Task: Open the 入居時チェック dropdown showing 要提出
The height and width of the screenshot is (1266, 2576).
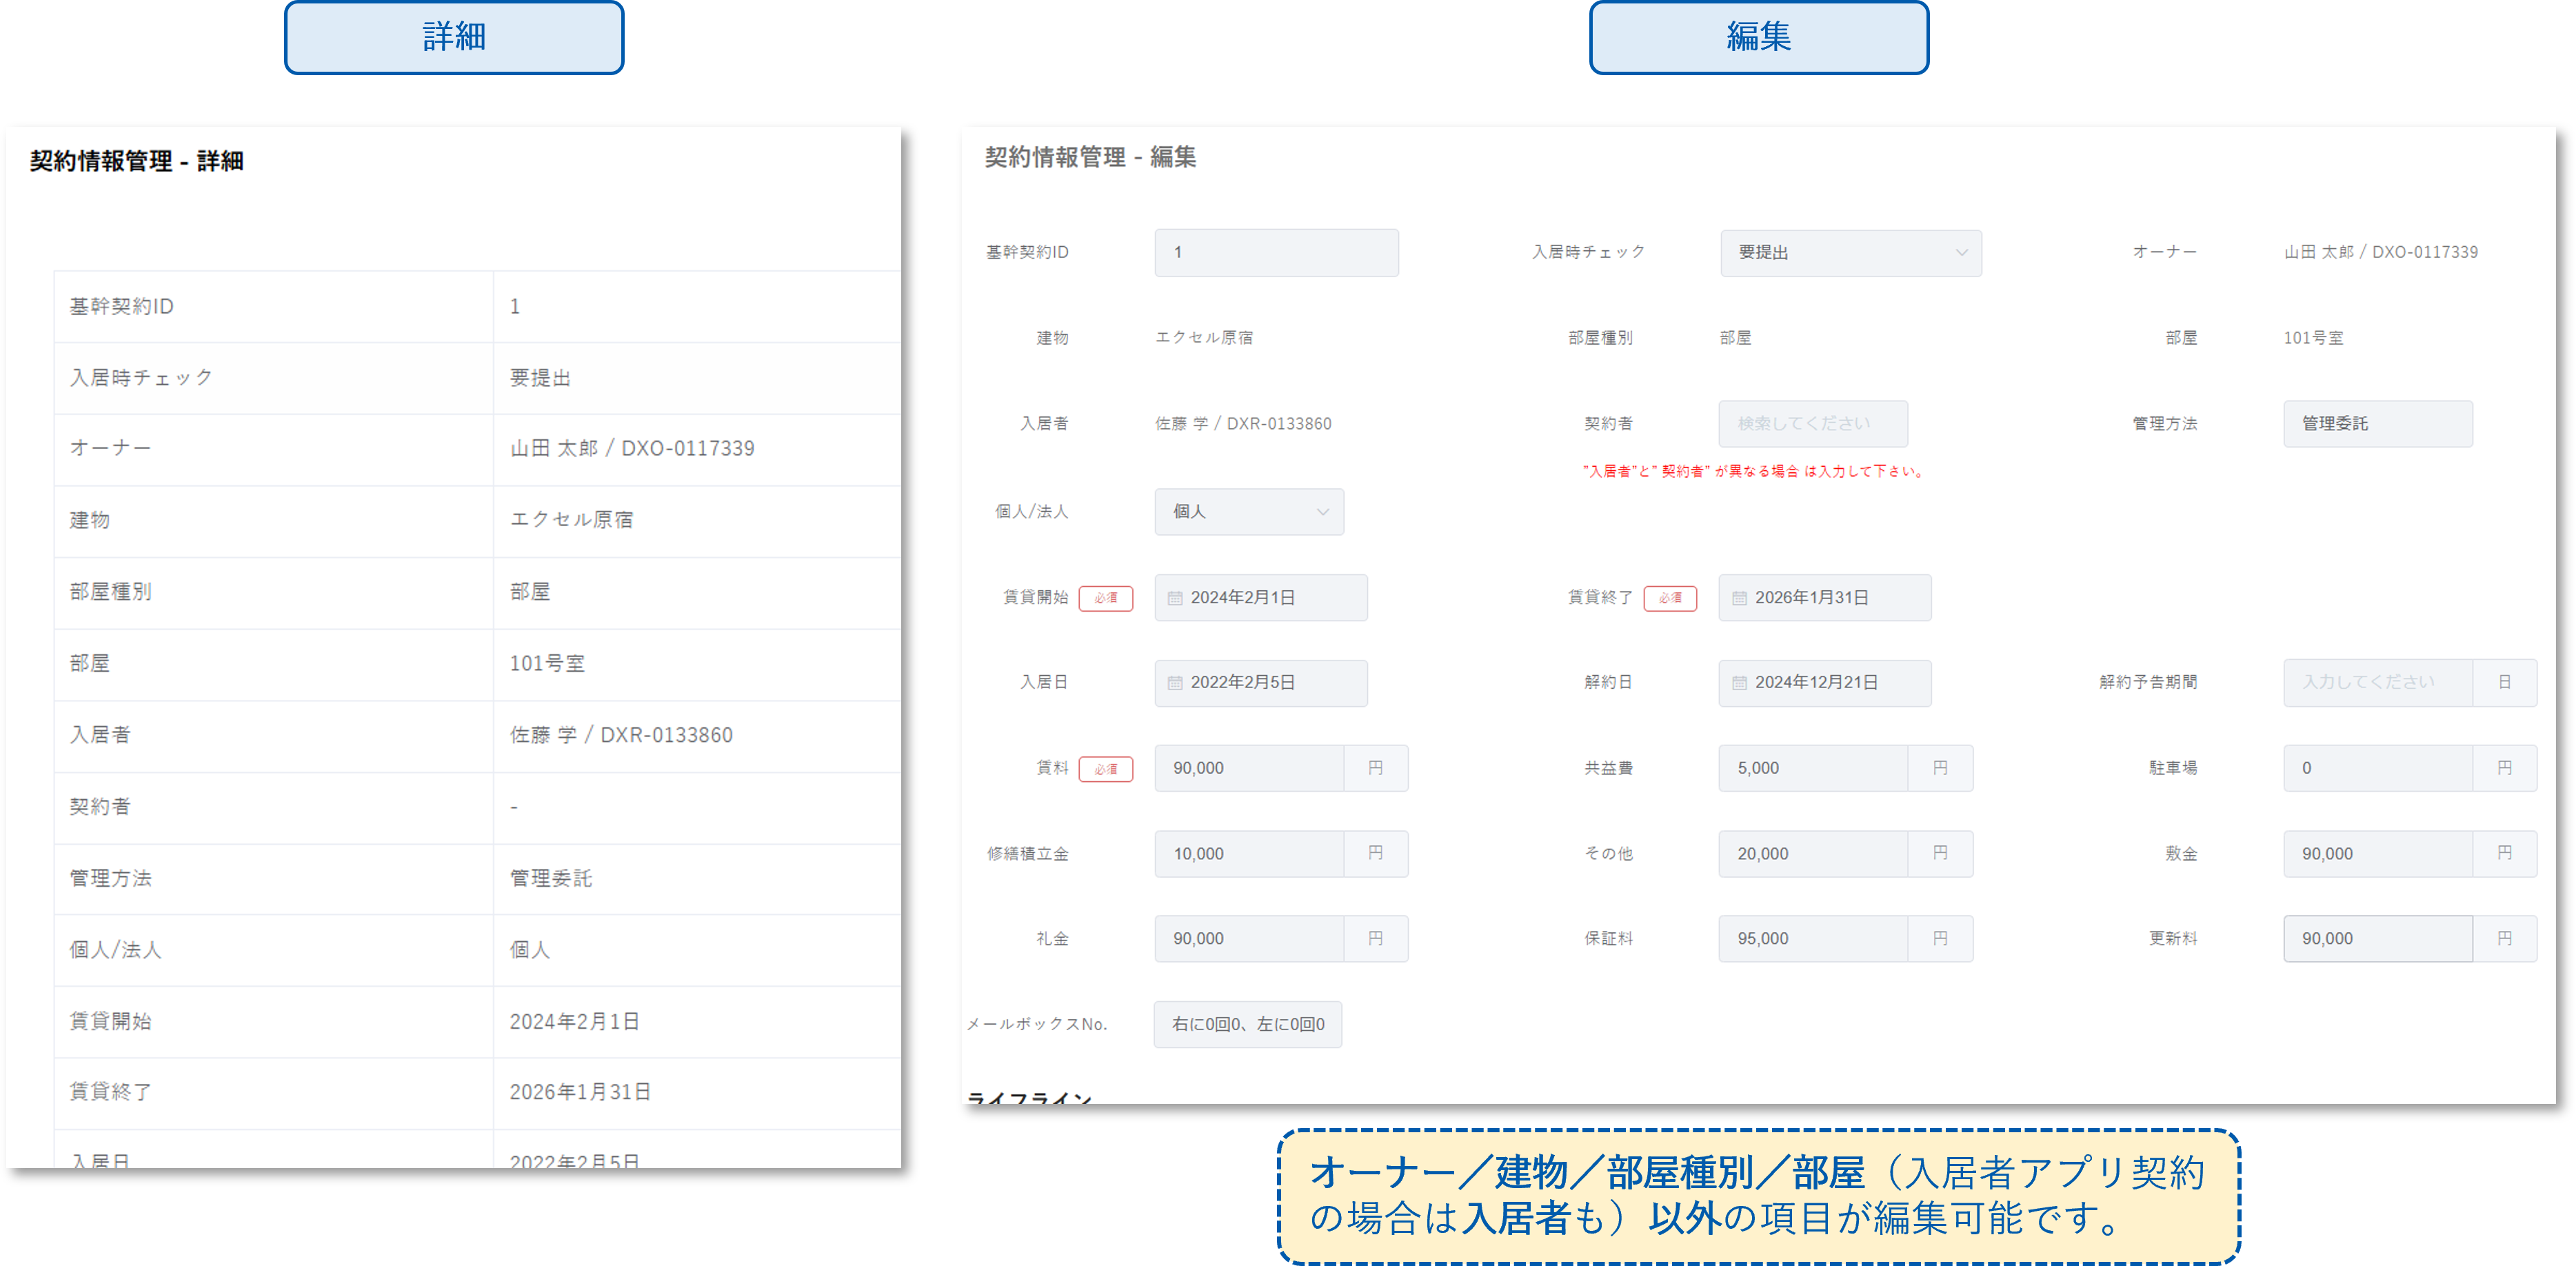Action: (x=1850, y=252)
